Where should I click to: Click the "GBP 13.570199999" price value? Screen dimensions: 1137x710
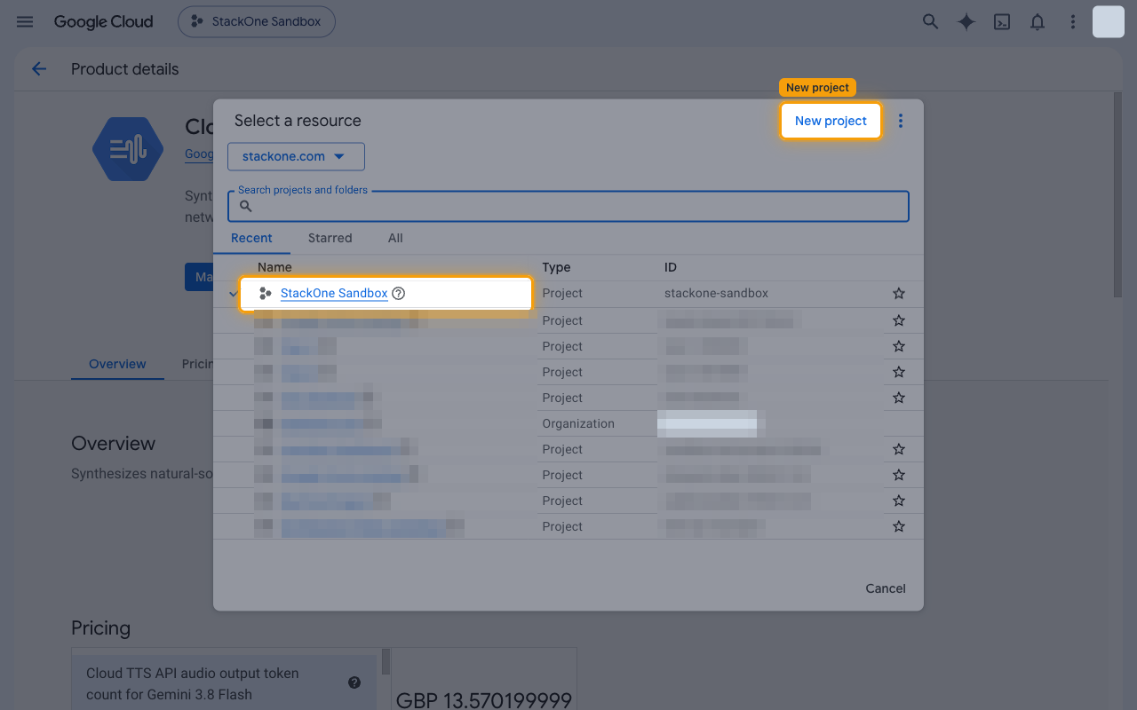tap(484, 701)
